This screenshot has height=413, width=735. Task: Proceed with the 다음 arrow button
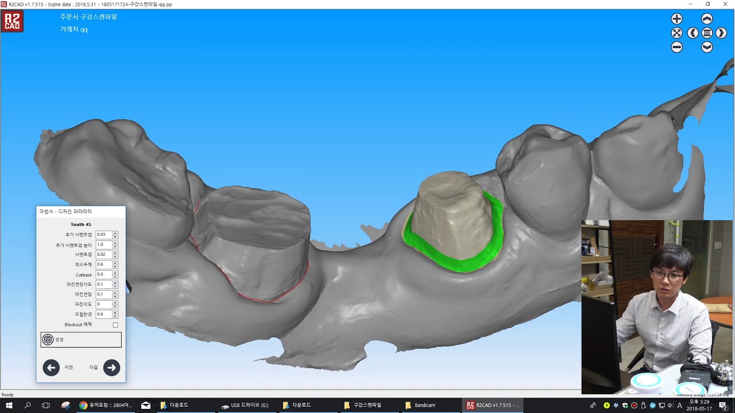[111, 368]
